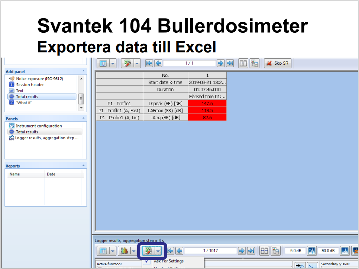359x269 pixels.
Task: Collapse the Add panel section
Action: [84, 71]
